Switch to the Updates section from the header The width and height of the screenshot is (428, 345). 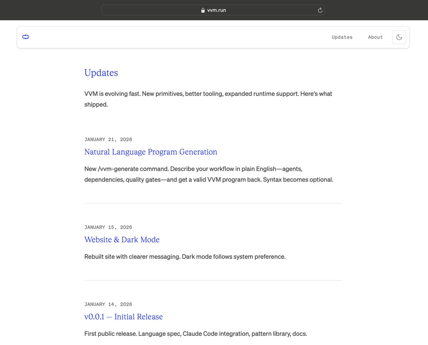342,37
